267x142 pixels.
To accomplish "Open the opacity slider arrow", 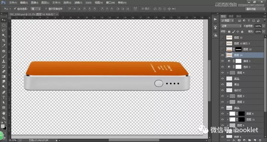I will click(x=263, y=26).
